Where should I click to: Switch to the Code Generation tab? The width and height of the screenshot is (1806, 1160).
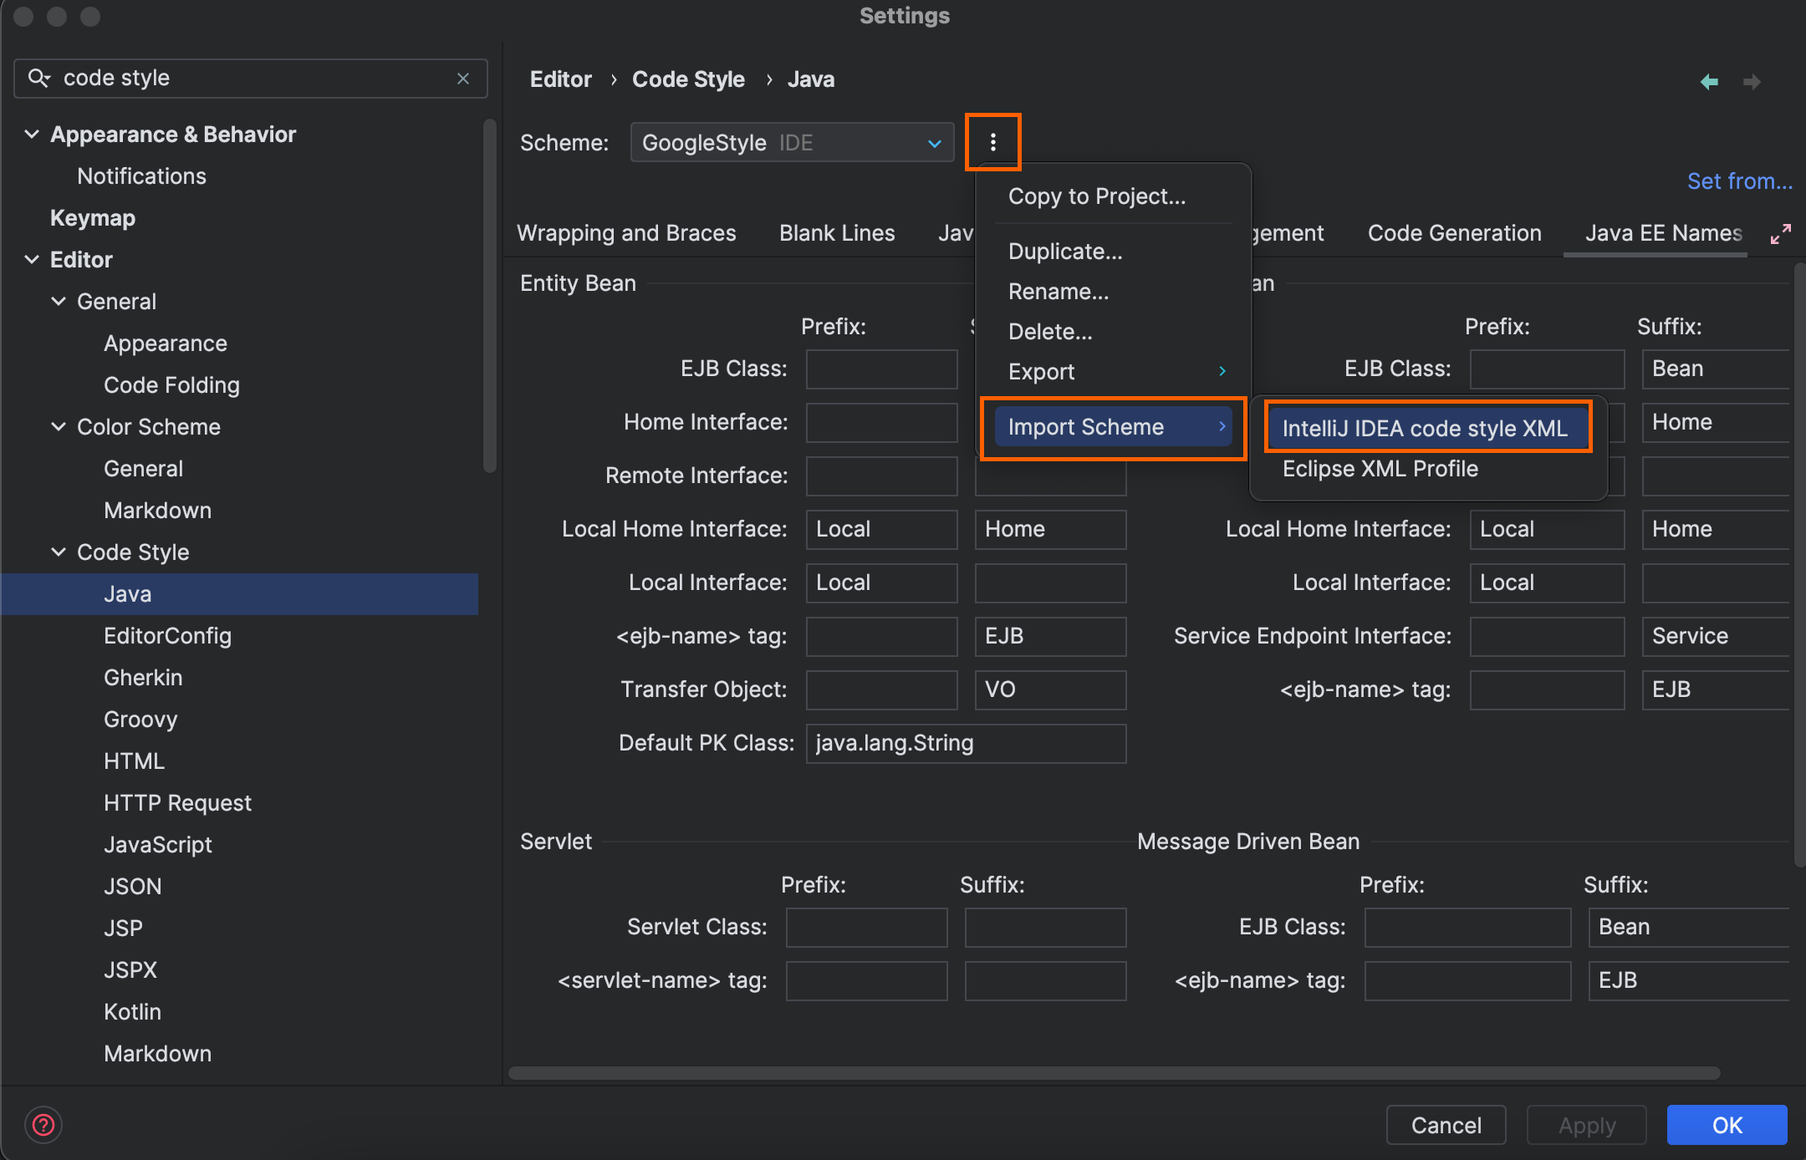[x=1454, y=233]
